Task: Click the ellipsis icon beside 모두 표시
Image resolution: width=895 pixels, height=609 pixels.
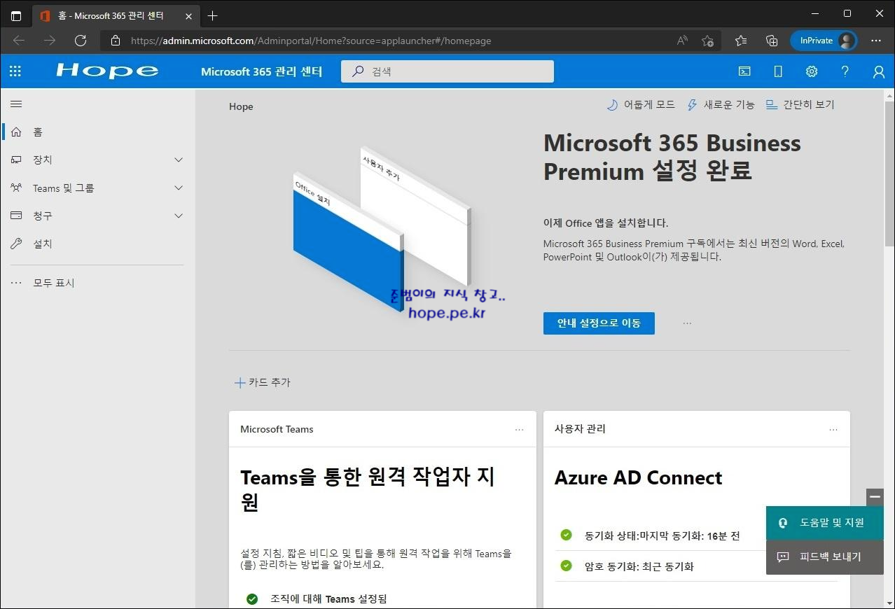Action: [16, 283]
